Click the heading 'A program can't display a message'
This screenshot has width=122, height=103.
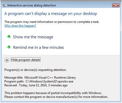[51, 14]
